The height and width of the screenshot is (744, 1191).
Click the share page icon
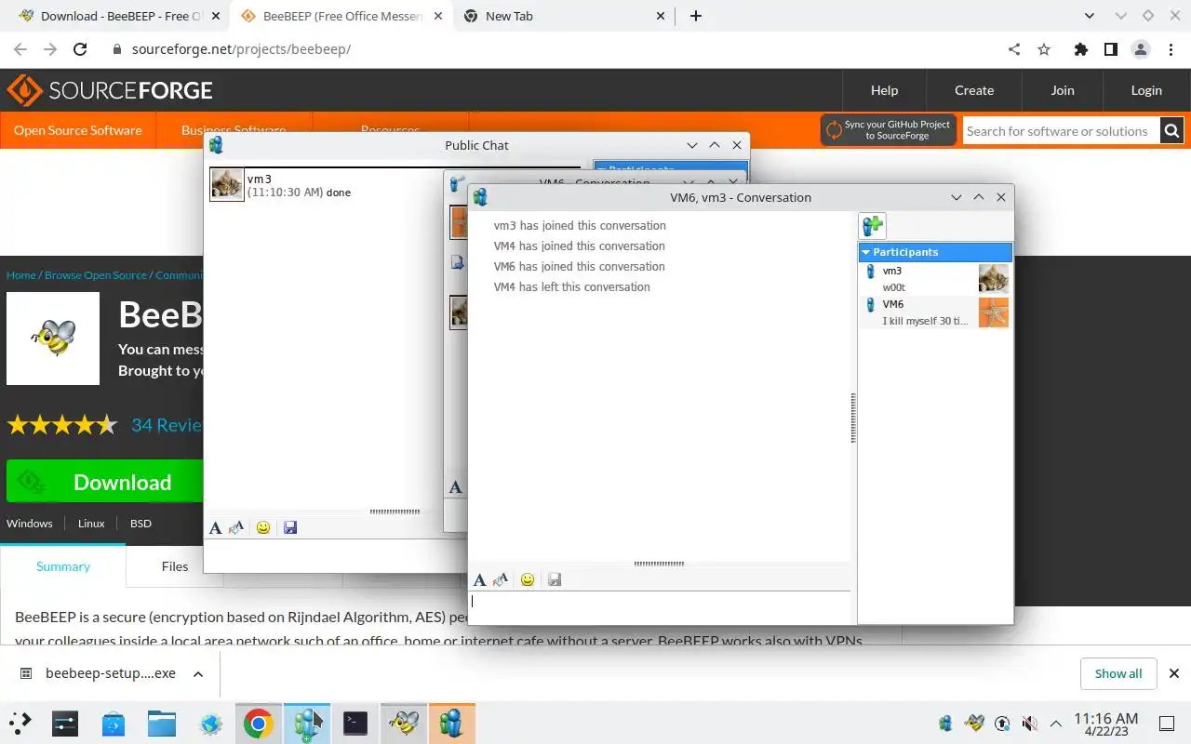click(1014, 49)
